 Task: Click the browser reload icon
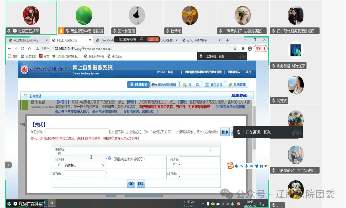coord(23,49)
